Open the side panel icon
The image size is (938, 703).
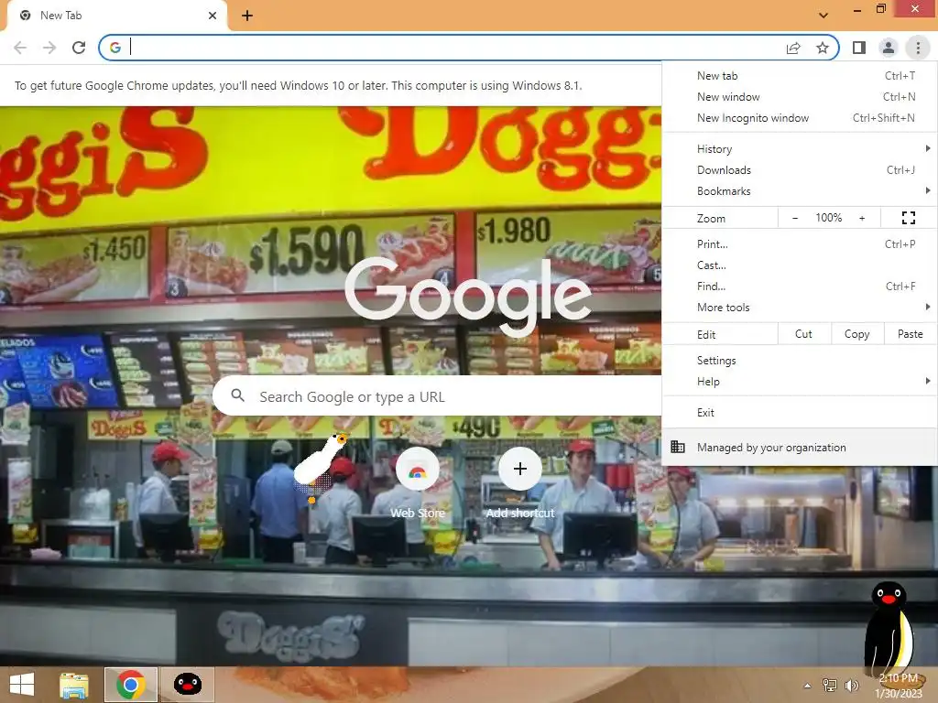[859, 48]
